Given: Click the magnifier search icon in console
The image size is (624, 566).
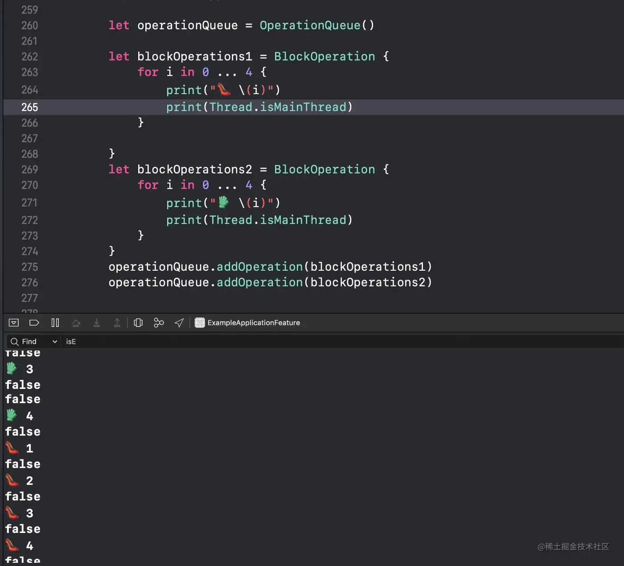Looking at the screenshot, I should point(15,342).
